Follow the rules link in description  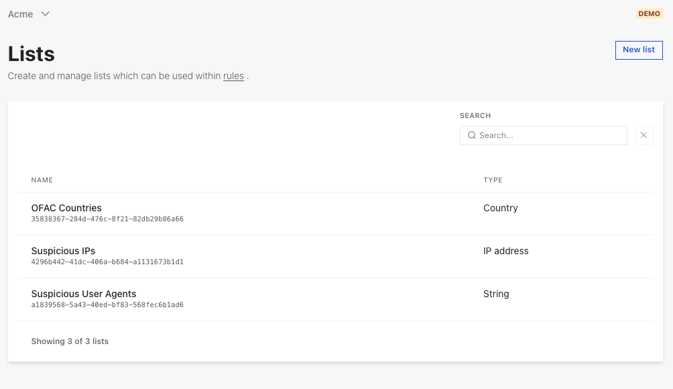[233, 76]
